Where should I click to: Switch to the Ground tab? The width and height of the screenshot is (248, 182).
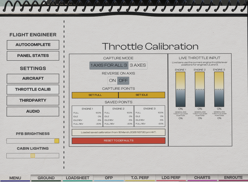(x=46, y=178)
